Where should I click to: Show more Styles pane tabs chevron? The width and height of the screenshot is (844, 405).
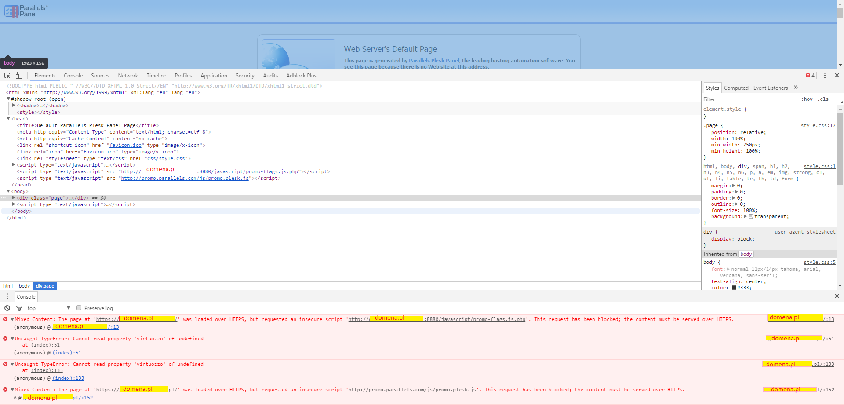click(796, 88)
